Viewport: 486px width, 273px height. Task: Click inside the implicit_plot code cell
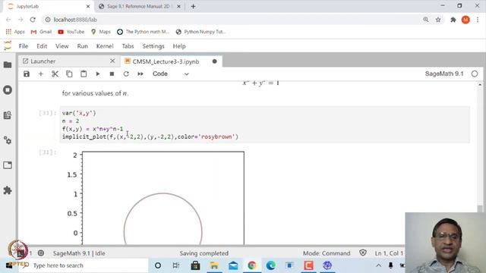coord(265,124)
